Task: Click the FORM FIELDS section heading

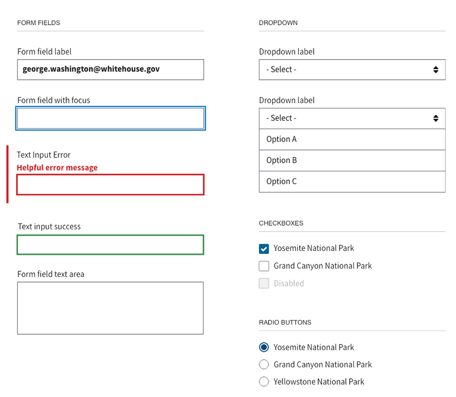Action: tap(39, 22)
